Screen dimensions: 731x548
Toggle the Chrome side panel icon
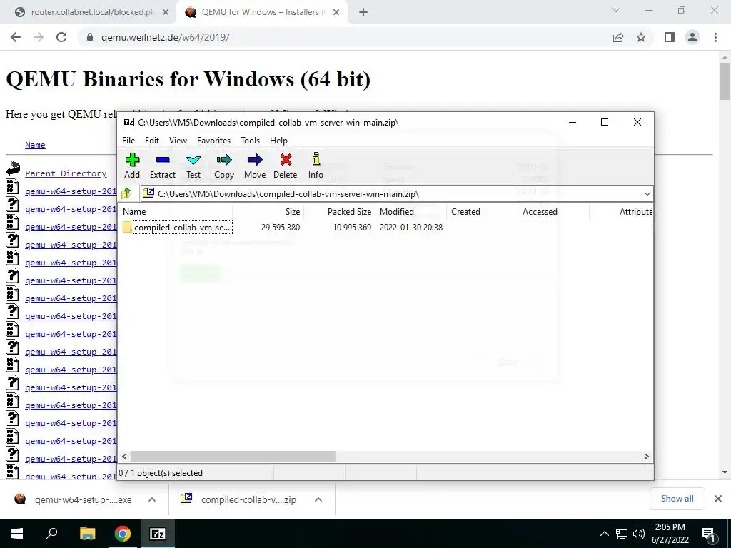click(x=670, y=37)
